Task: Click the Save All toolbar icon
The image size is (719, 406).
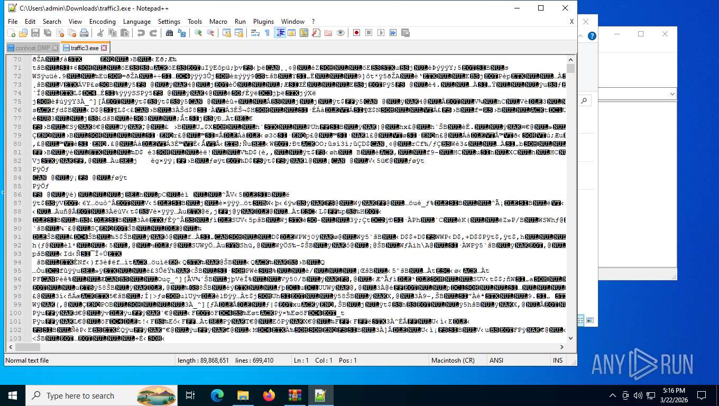Action: tap(47, 33)
